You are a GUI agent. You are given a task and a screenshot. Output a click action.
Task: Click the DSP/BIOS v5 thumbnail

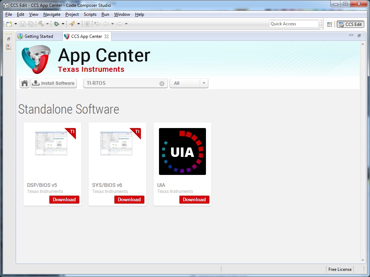tap(51, 144)
